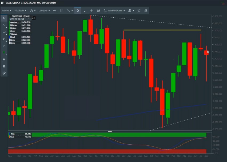Select the fan lines drawing tool
The image size is (227, 162).
click(x=4, y=39)
